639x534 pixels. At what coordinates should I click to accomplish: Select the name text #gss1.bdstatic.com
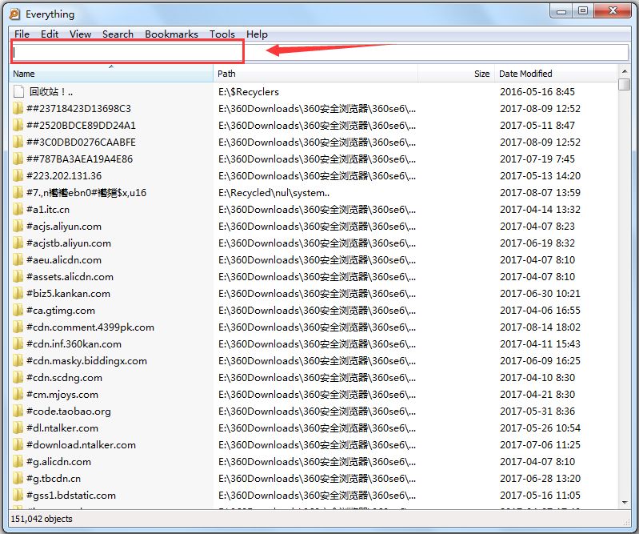[x=71, y=496]
